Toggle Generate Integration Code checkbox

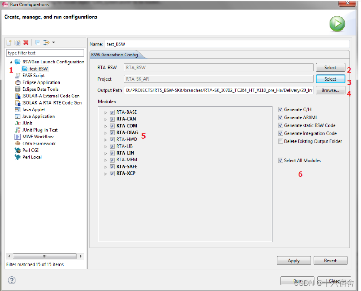tap(280, 133)
